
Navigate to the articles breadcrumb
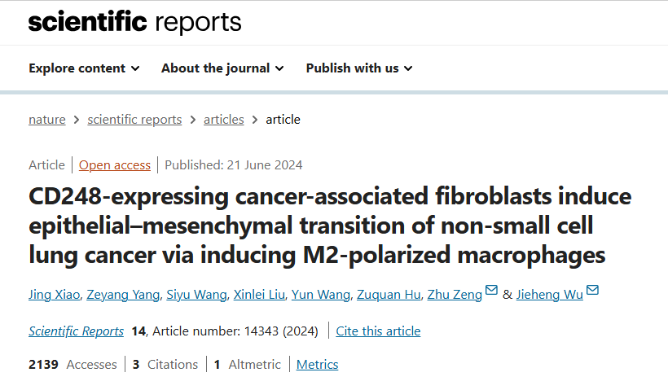click(x=224, y=120)
